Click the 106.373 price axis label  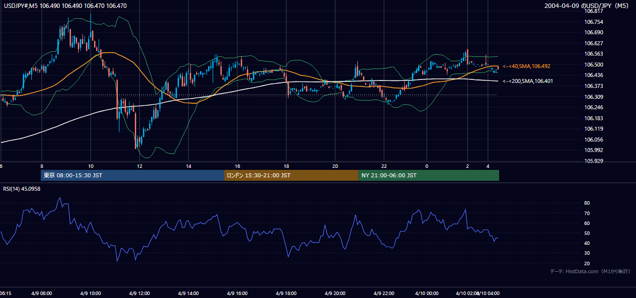pos(594,86)
